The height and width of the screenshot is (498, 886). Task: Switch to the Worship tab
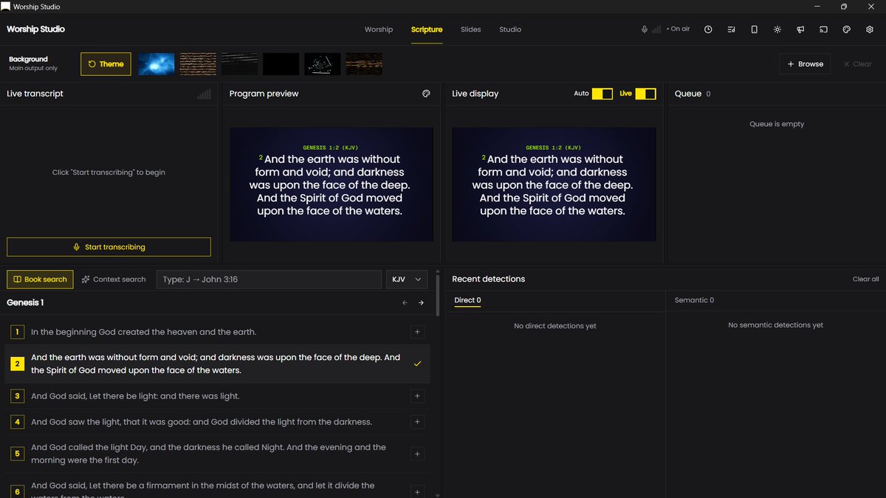point(379,30)
